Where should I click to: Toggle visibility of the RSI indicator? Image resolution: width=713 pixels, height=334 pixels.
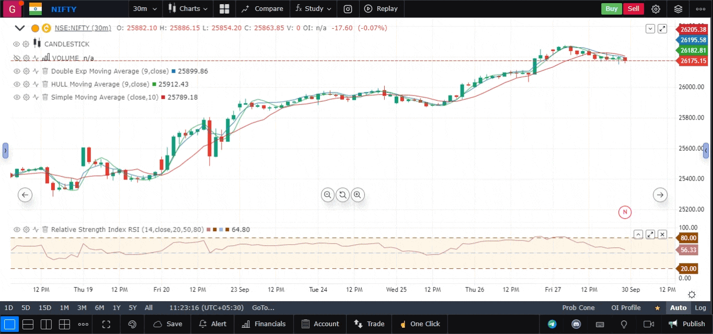[x=16, y=229]
